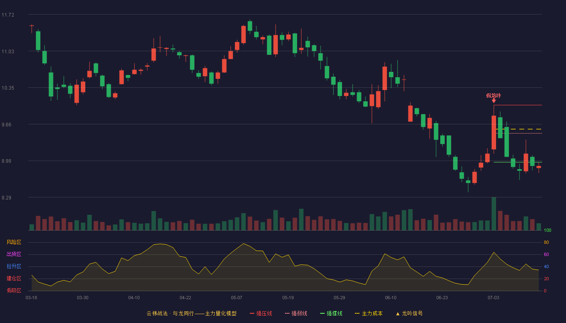Click the magenta 60 indicator scale value
The width and height of the screenshot is (566, 323).
(546, 254)
